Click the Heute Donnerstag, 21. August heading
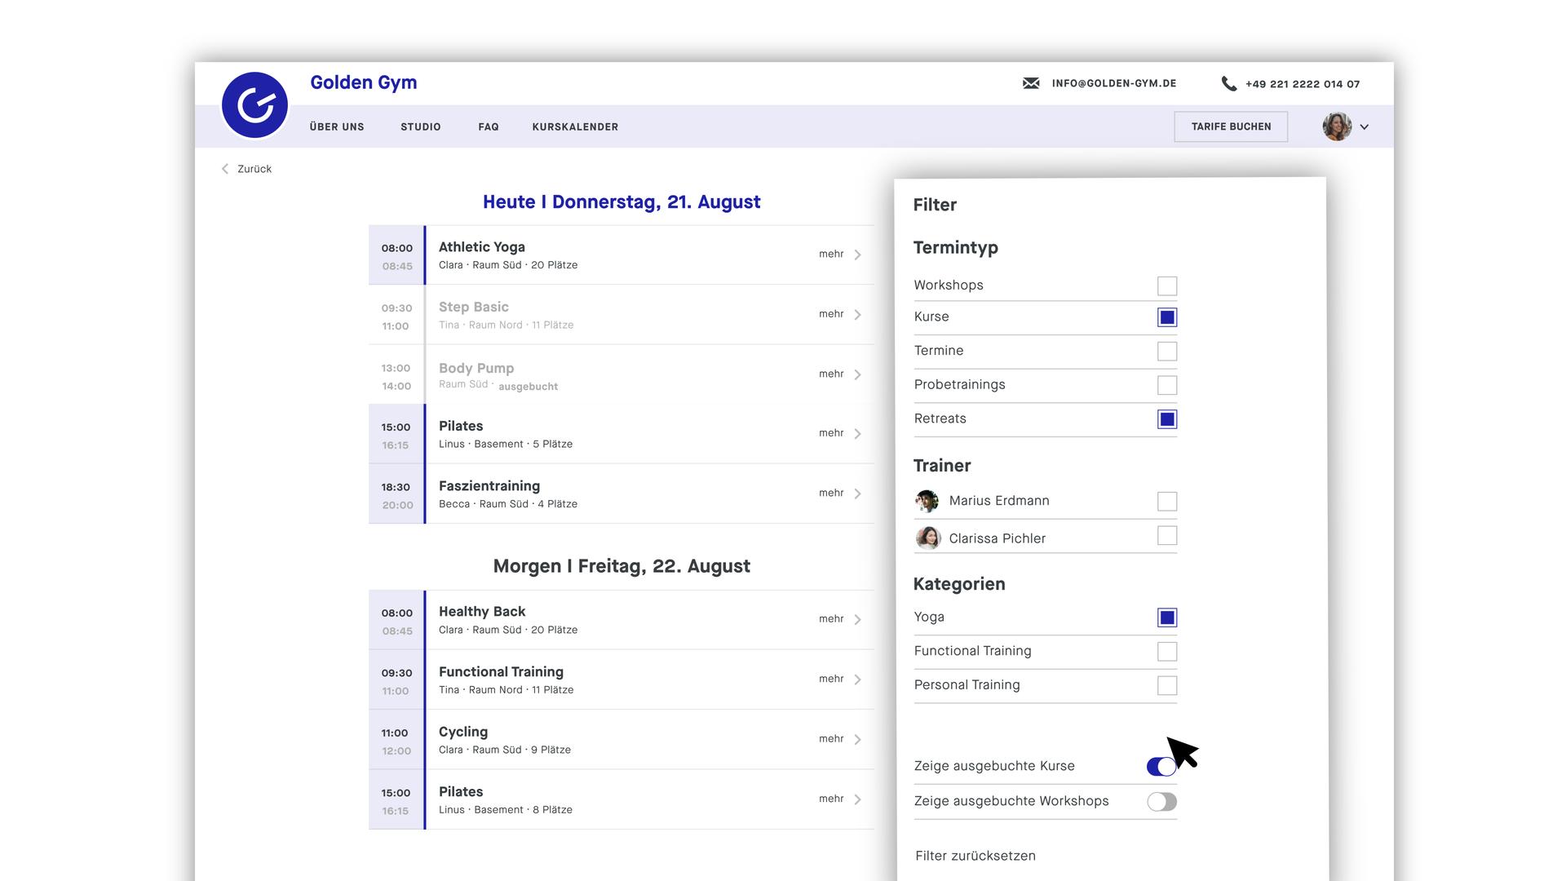 click(622, 202)
